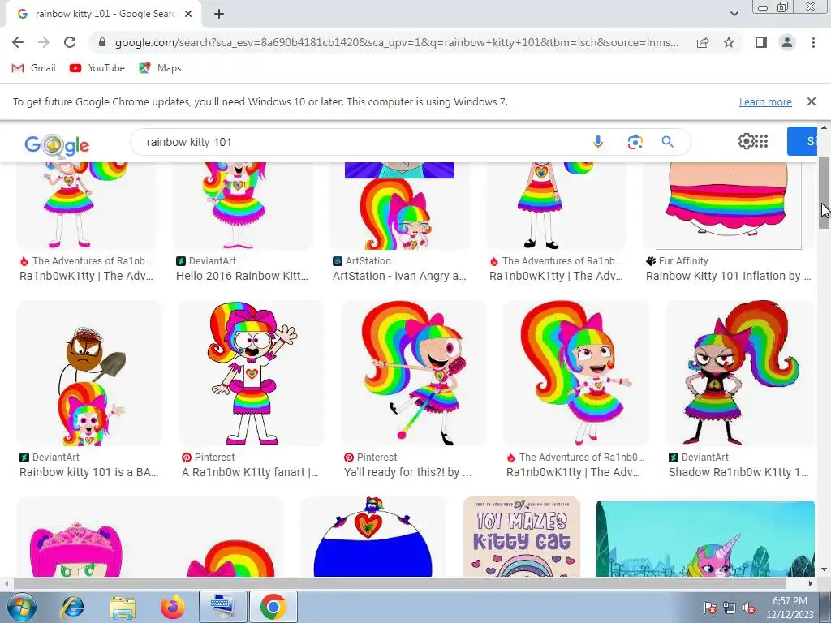Open the YouTube bookmark
Screen dimensions: 831x623
97,68
